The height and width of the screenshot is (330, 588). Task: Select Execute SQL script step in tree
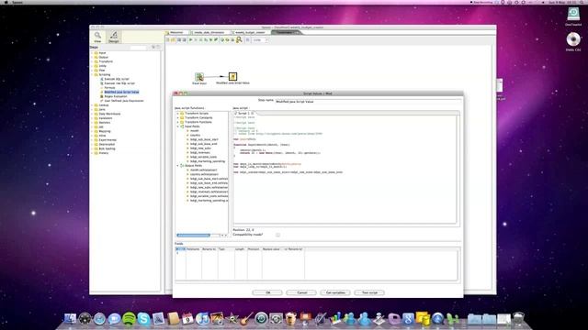point(117,79)
